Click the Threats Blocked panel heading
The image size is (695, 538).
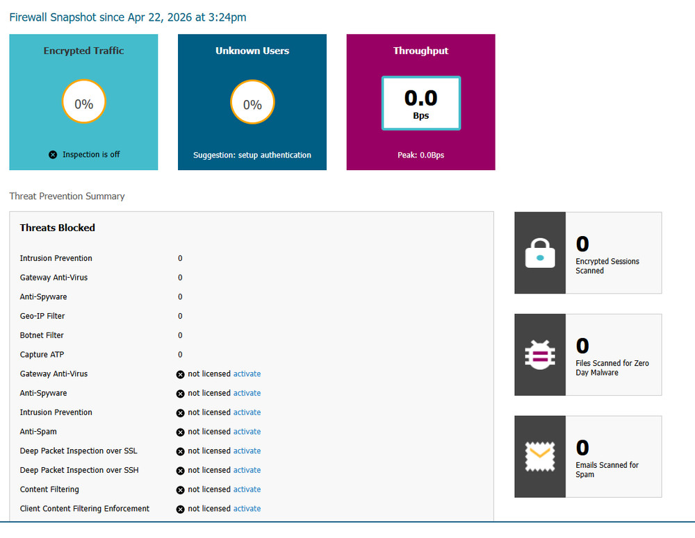(58, 228)
